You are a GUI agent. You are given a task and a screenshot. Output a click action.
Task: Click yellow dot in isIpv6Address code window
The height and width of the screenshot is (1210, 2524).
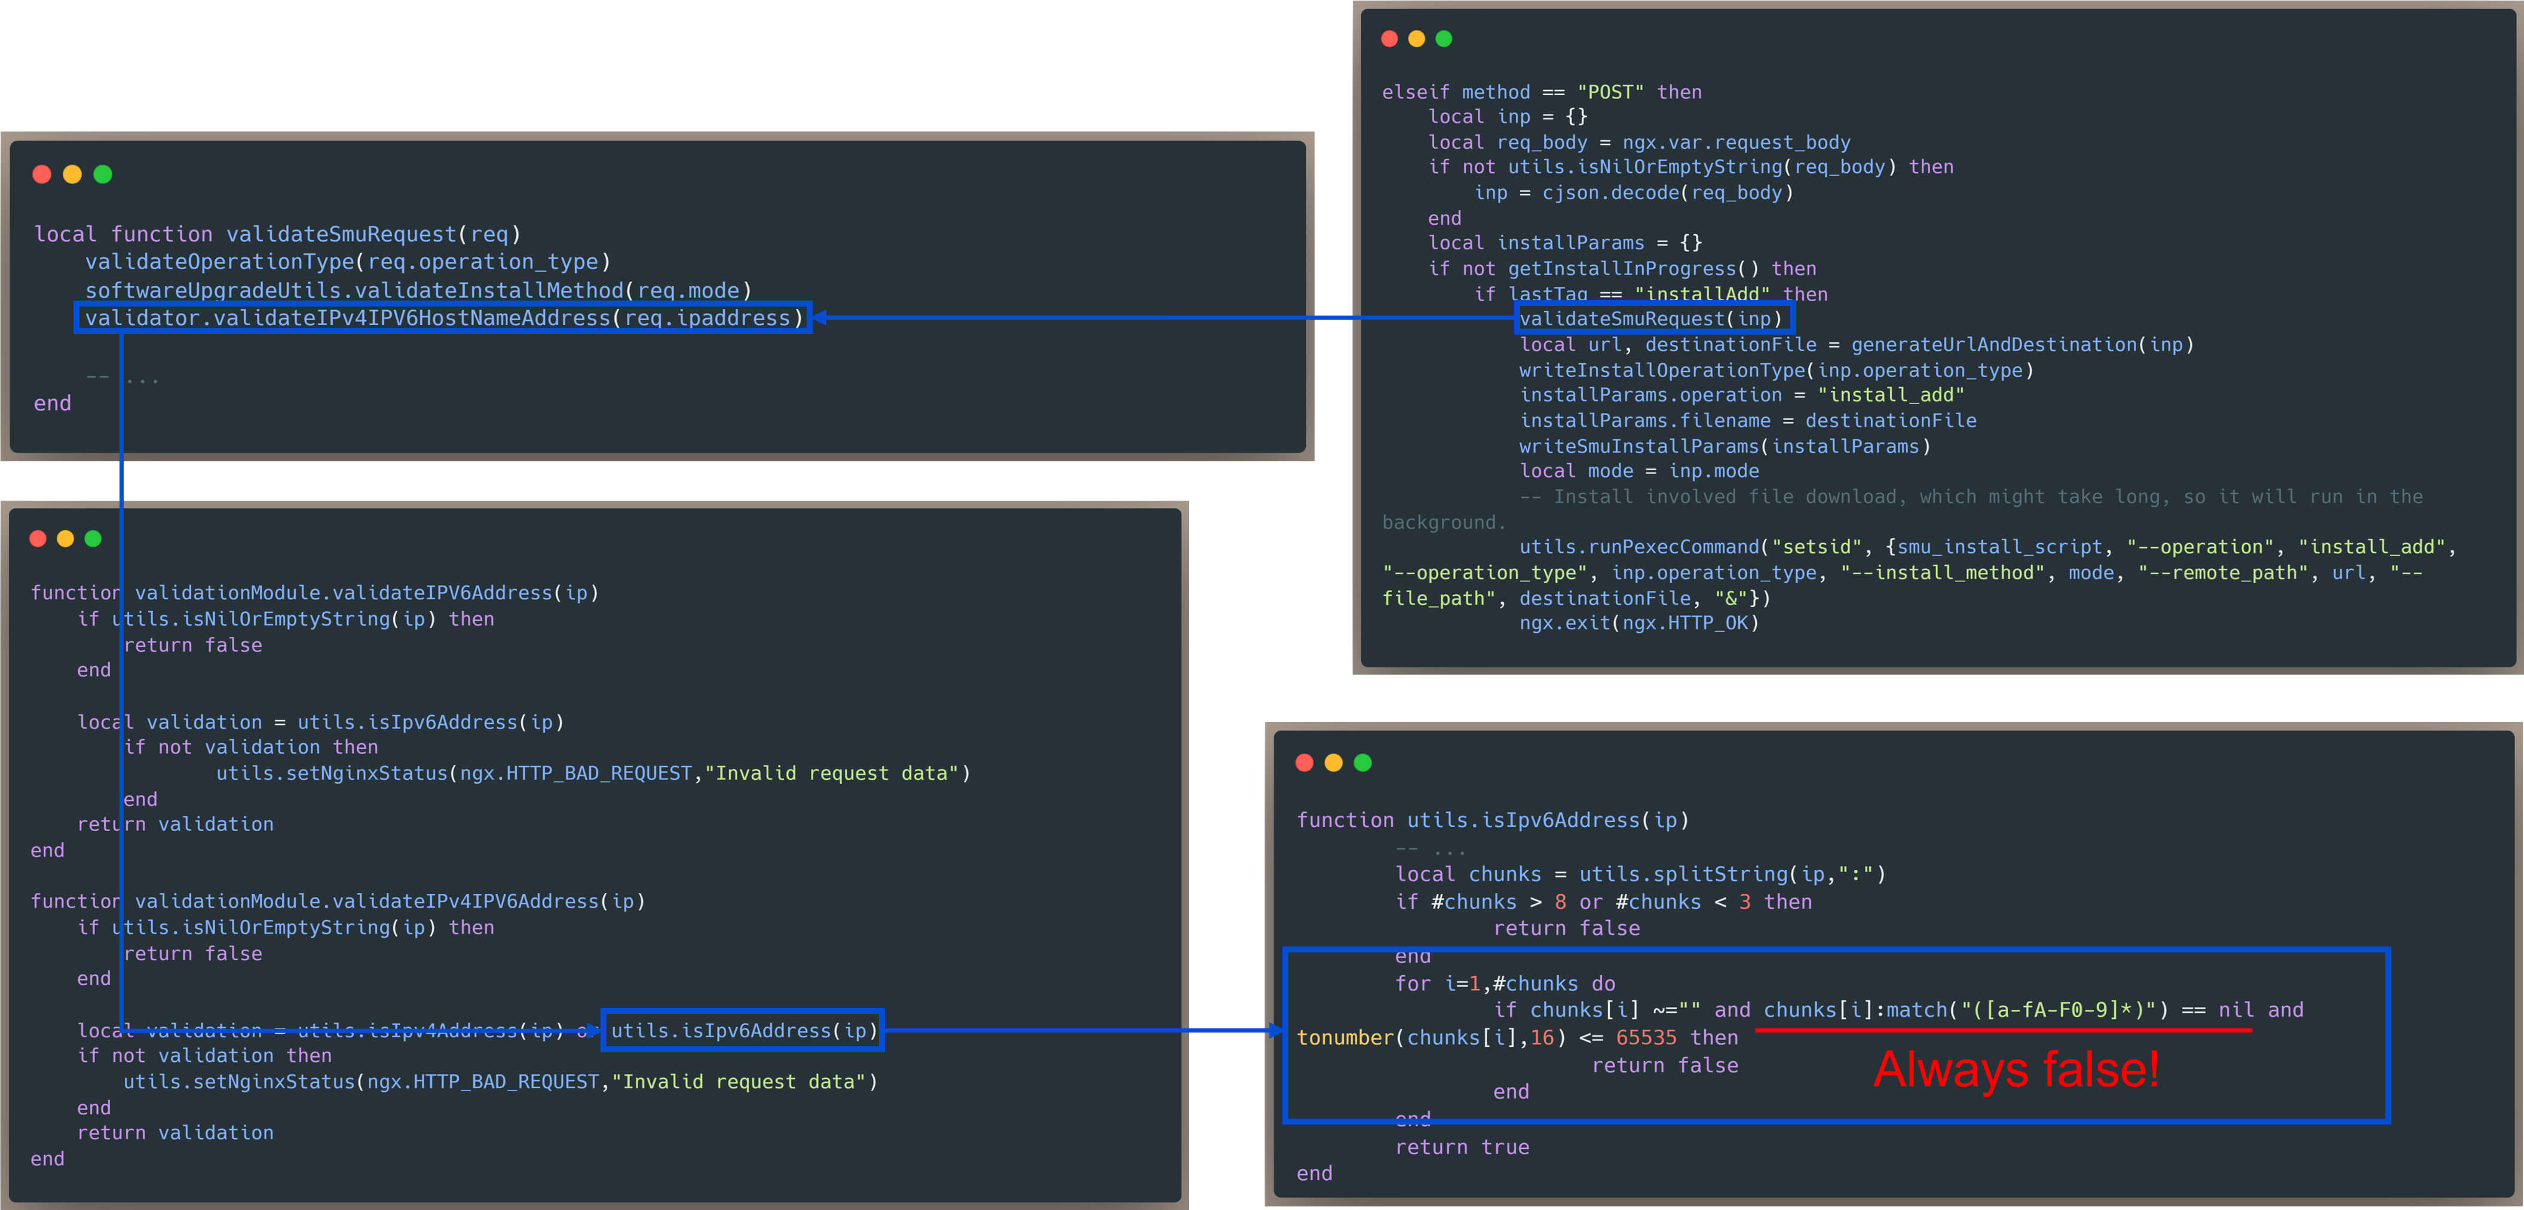tap(1334, 762)
